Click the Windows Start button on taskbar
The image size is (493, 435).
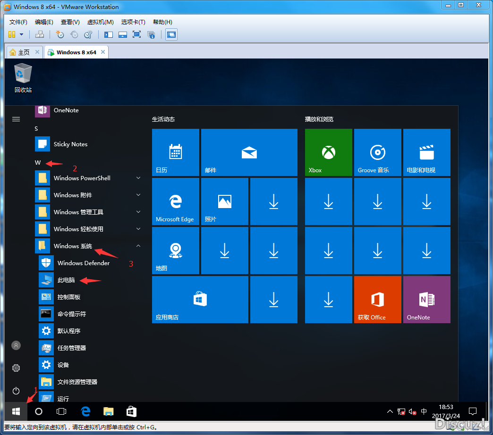tap(16, 411)
